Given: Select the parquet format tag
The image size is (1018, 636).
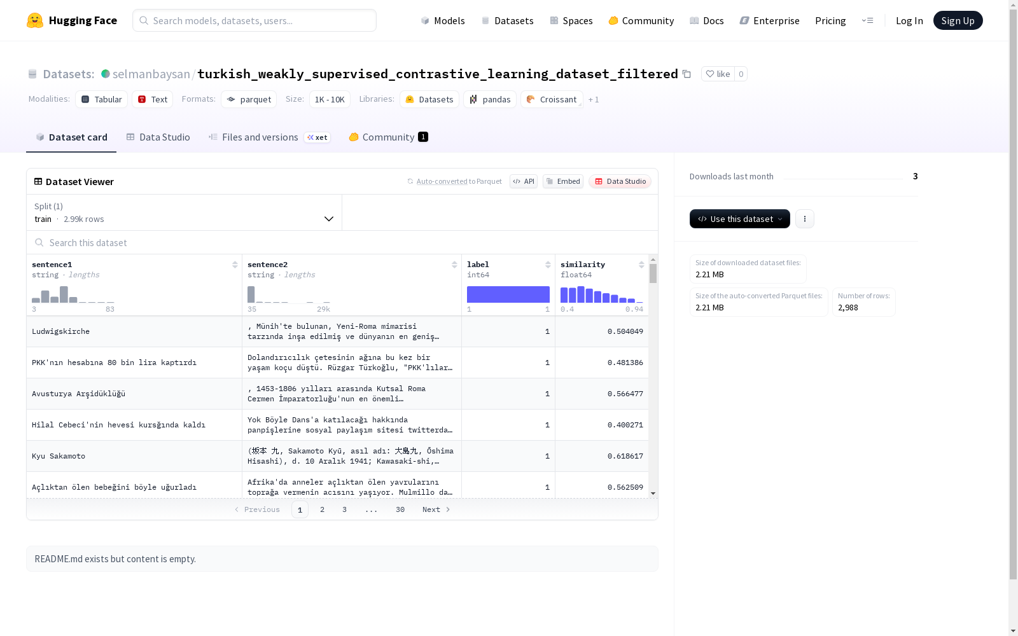Looking at the screenshot, I should [x=249, y=99].
